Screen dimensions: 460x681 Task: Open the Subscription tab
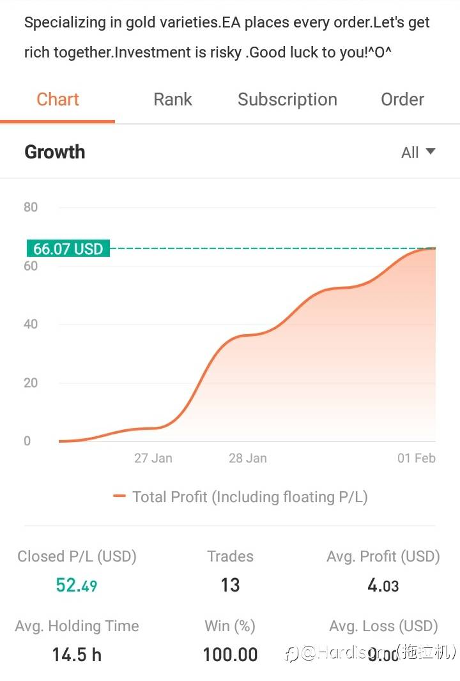coord(287,100)
